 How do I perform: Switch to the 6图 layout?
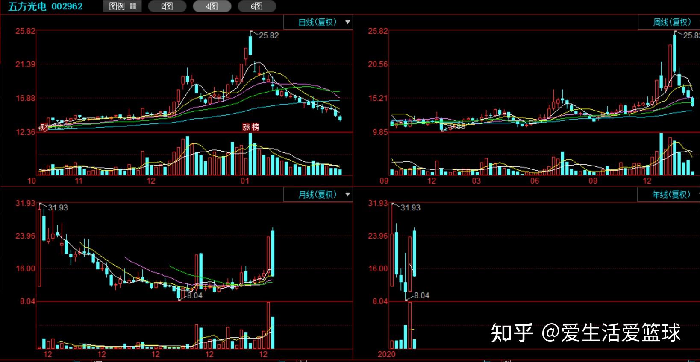(257, 6)
